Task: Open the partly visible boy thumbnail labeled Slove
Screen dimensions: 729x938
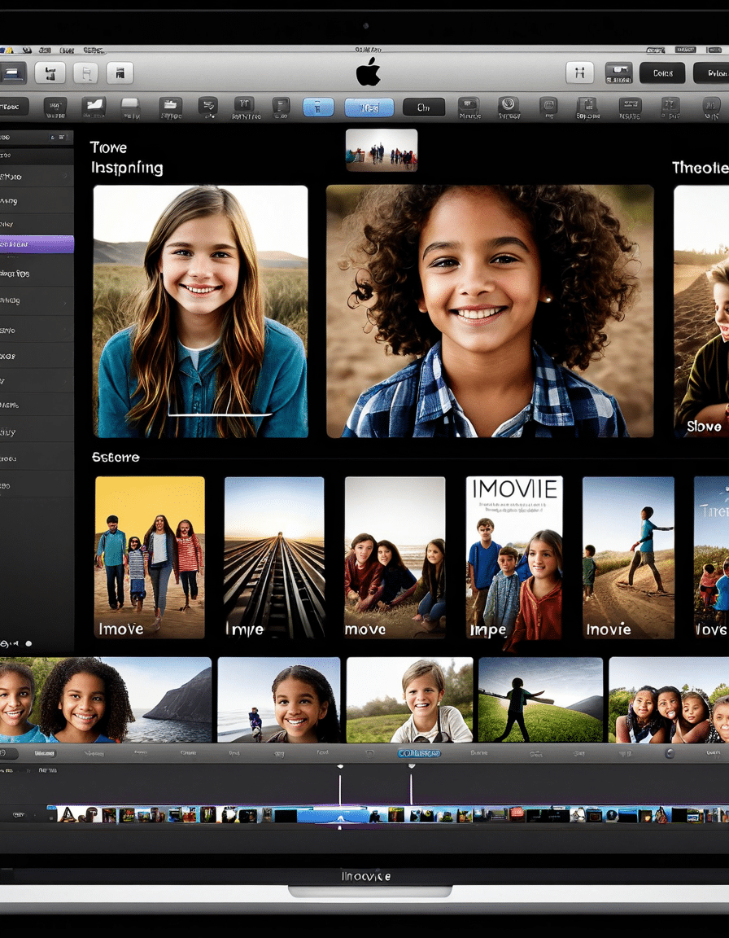Action: pyautogui.click(x=701, y=311)
